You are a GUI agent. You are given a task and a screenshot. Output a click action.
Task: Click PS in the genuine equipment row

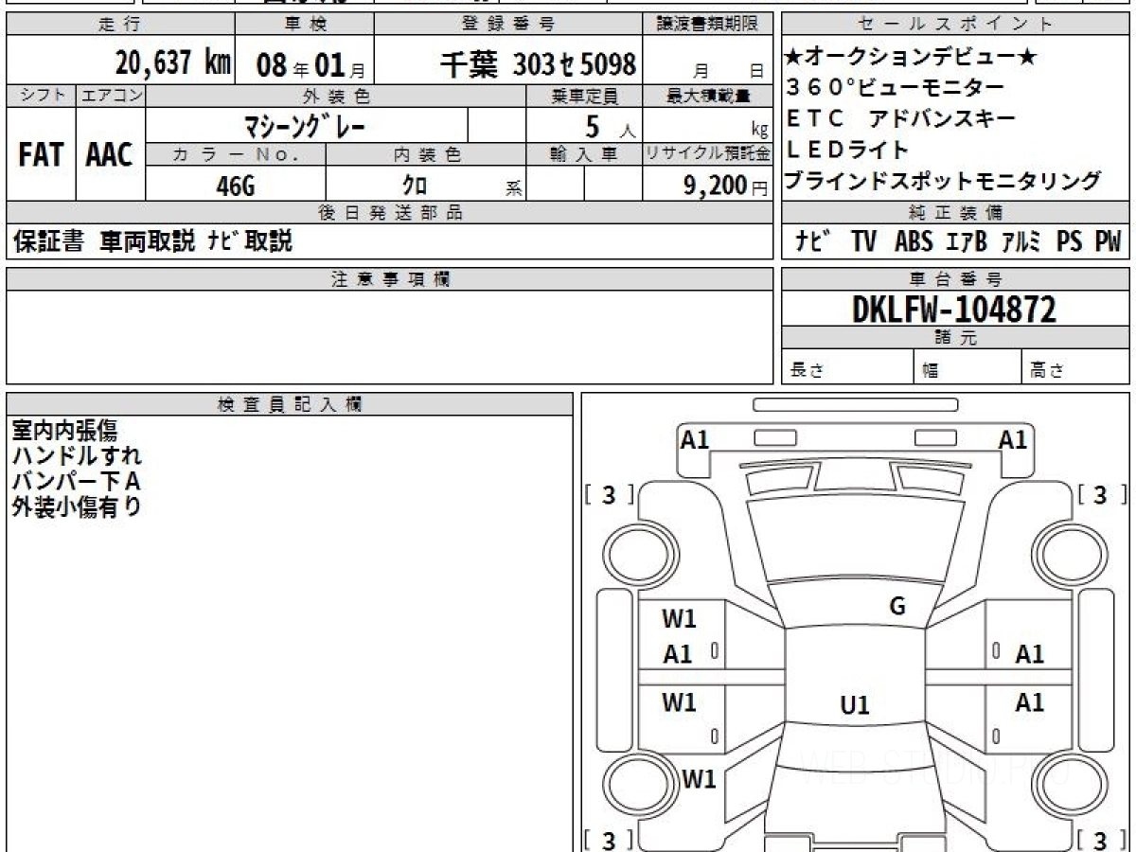pos(1070,241)
